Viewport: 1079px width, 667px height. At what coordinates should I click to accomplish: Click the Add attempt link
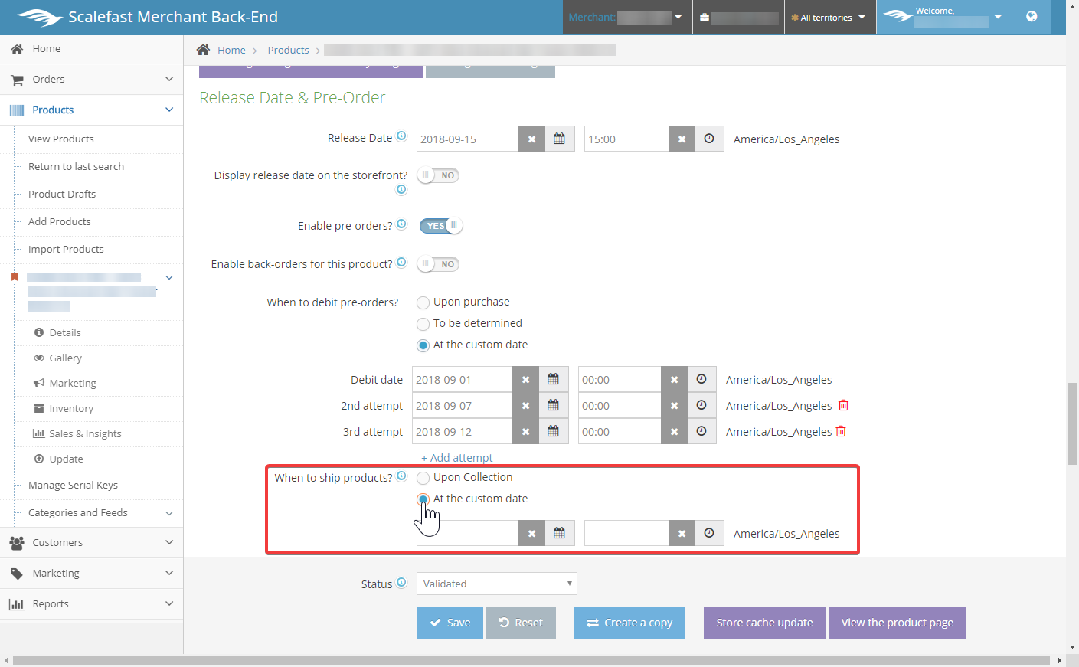pos(457,458)
